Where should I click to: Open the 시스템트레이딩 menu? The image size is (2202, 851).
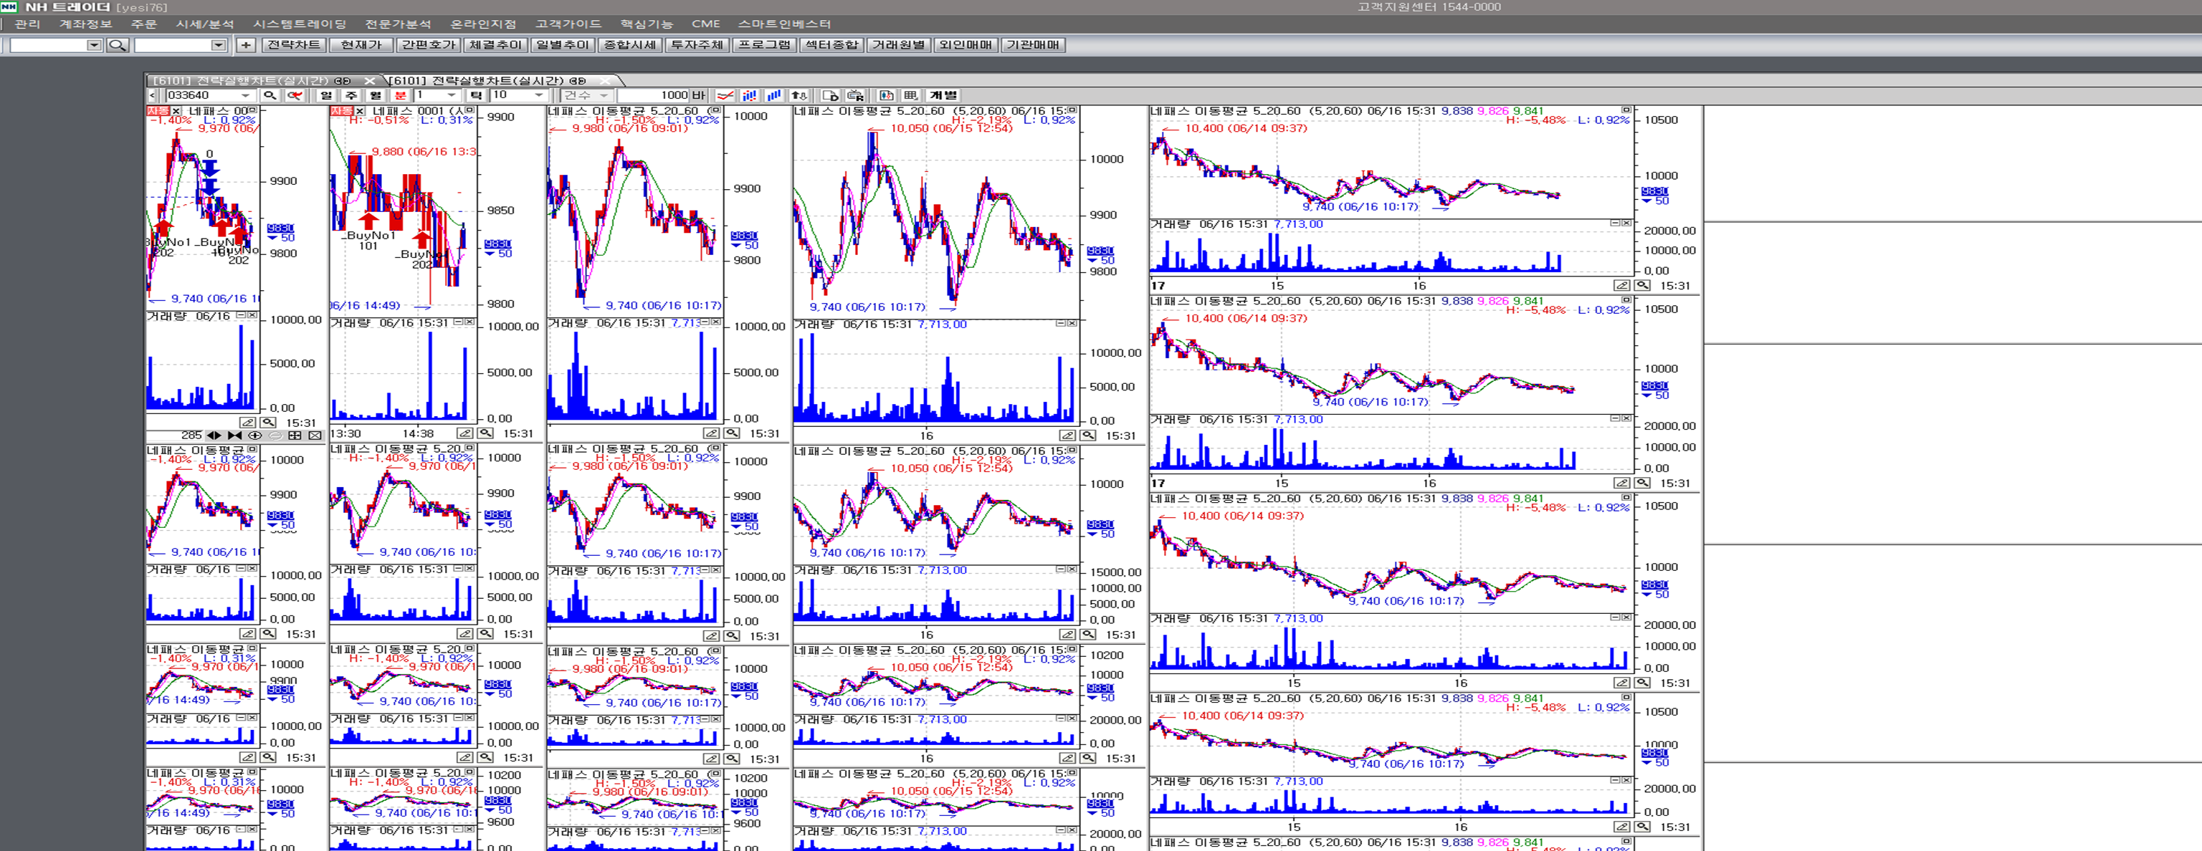[x=299, y=24]
